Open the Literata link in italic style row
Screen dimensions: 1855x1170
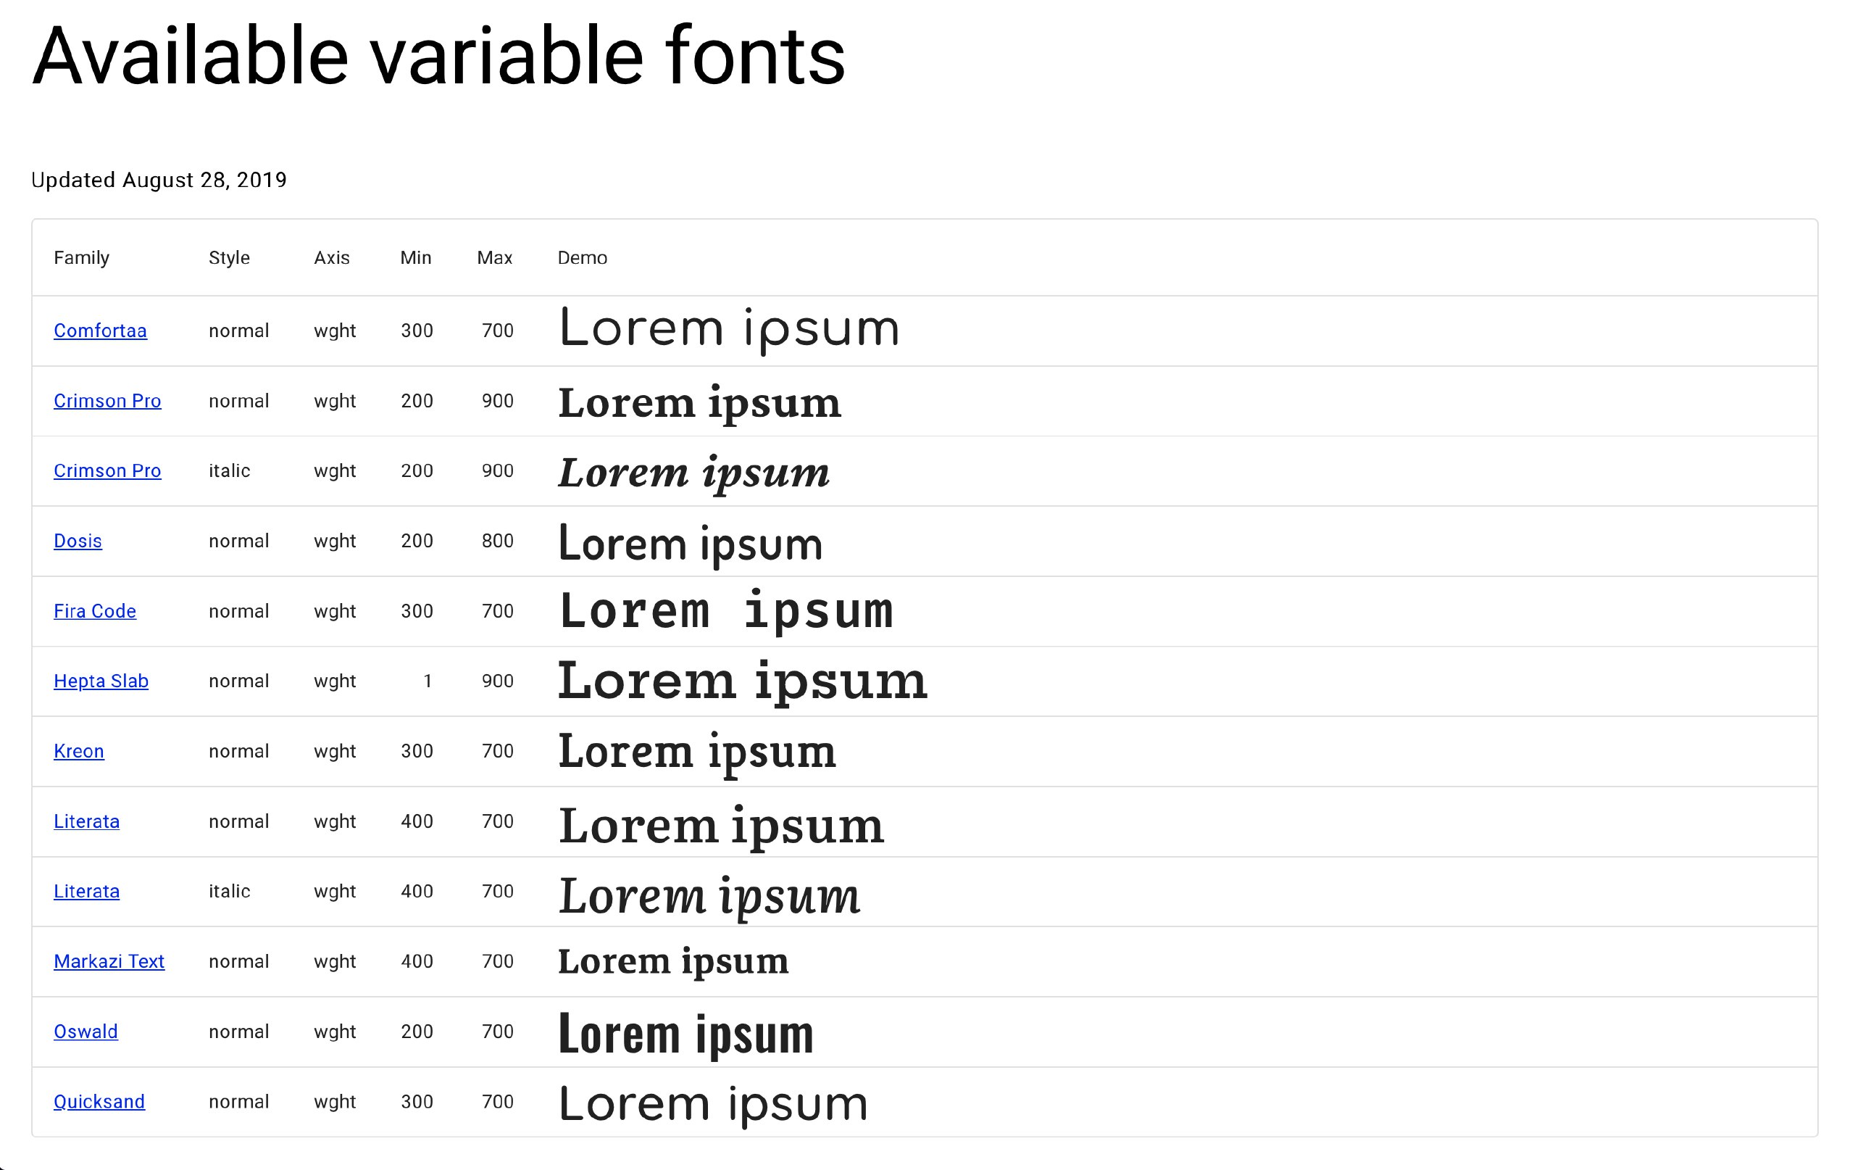click(x=86, y=892)
